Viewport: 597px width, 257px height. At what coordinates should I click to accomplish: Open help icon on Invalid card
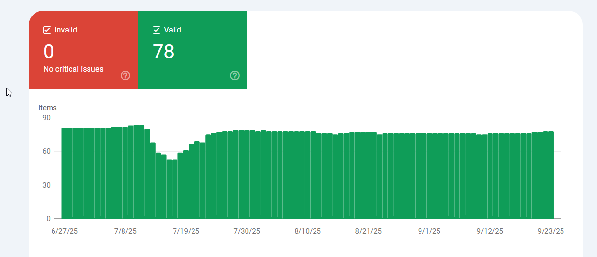[x=125, y=75]
